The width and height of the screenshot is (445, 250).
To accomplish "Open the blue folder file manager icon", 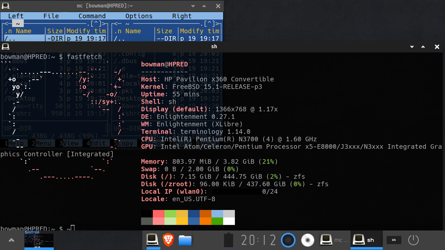I will [x=185, y=240].
